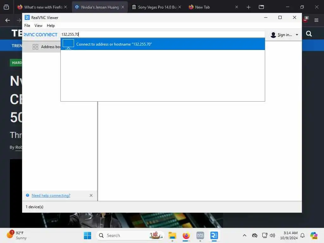Viewport: 324px width, 243px height.
Task: Open the Copilot preview taskbar icon
Action: [x=314, y=235]
